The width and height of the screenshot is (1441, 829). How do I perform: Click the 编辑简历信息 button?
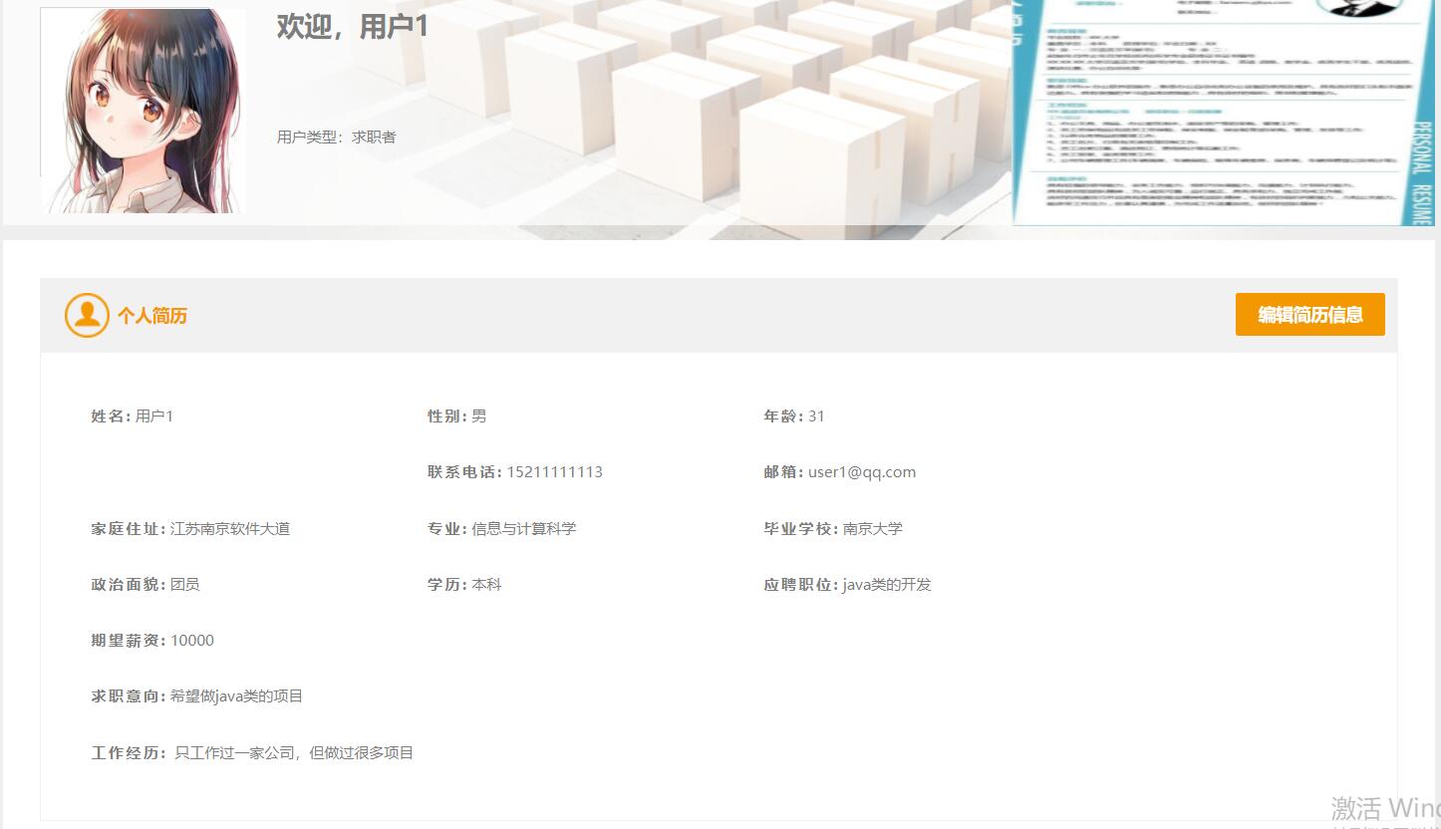[1309, 314]
